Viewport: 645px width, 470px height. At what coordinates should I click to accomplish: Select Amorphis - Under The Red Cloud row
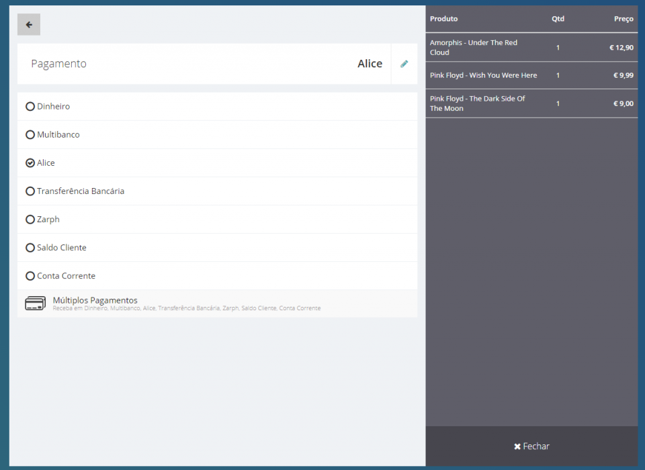(x=474, y=48)
